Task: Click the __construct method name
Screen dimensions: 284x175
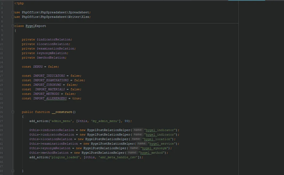Action: pos(62,112)
